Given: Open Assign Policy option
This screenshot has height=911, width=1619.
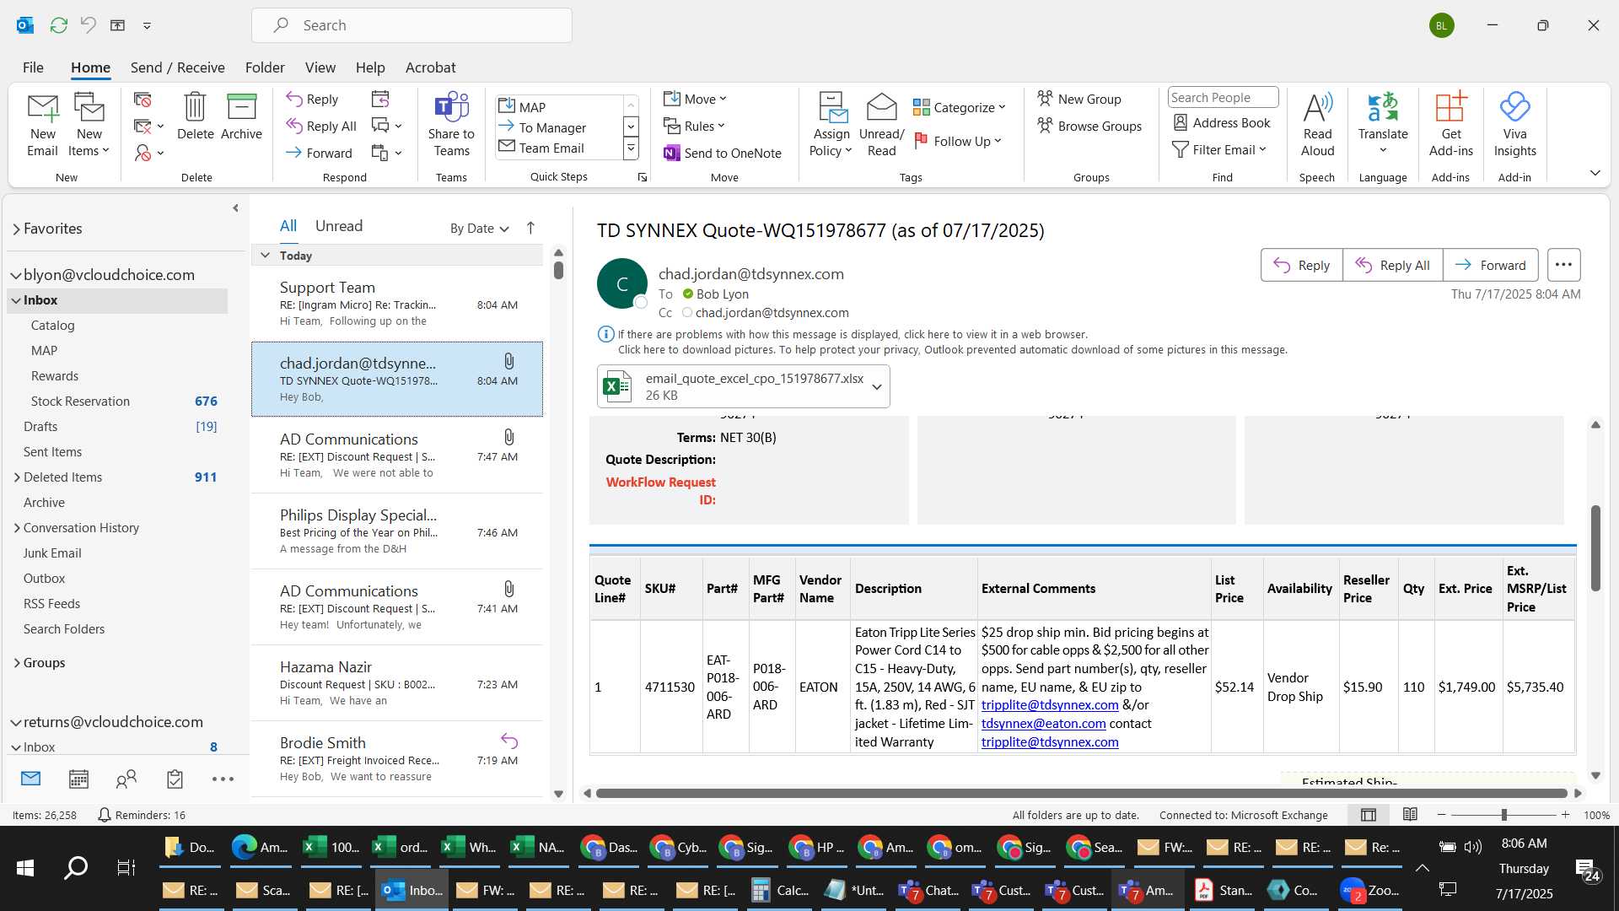Looking at the screenshot, I should point(831,125).
